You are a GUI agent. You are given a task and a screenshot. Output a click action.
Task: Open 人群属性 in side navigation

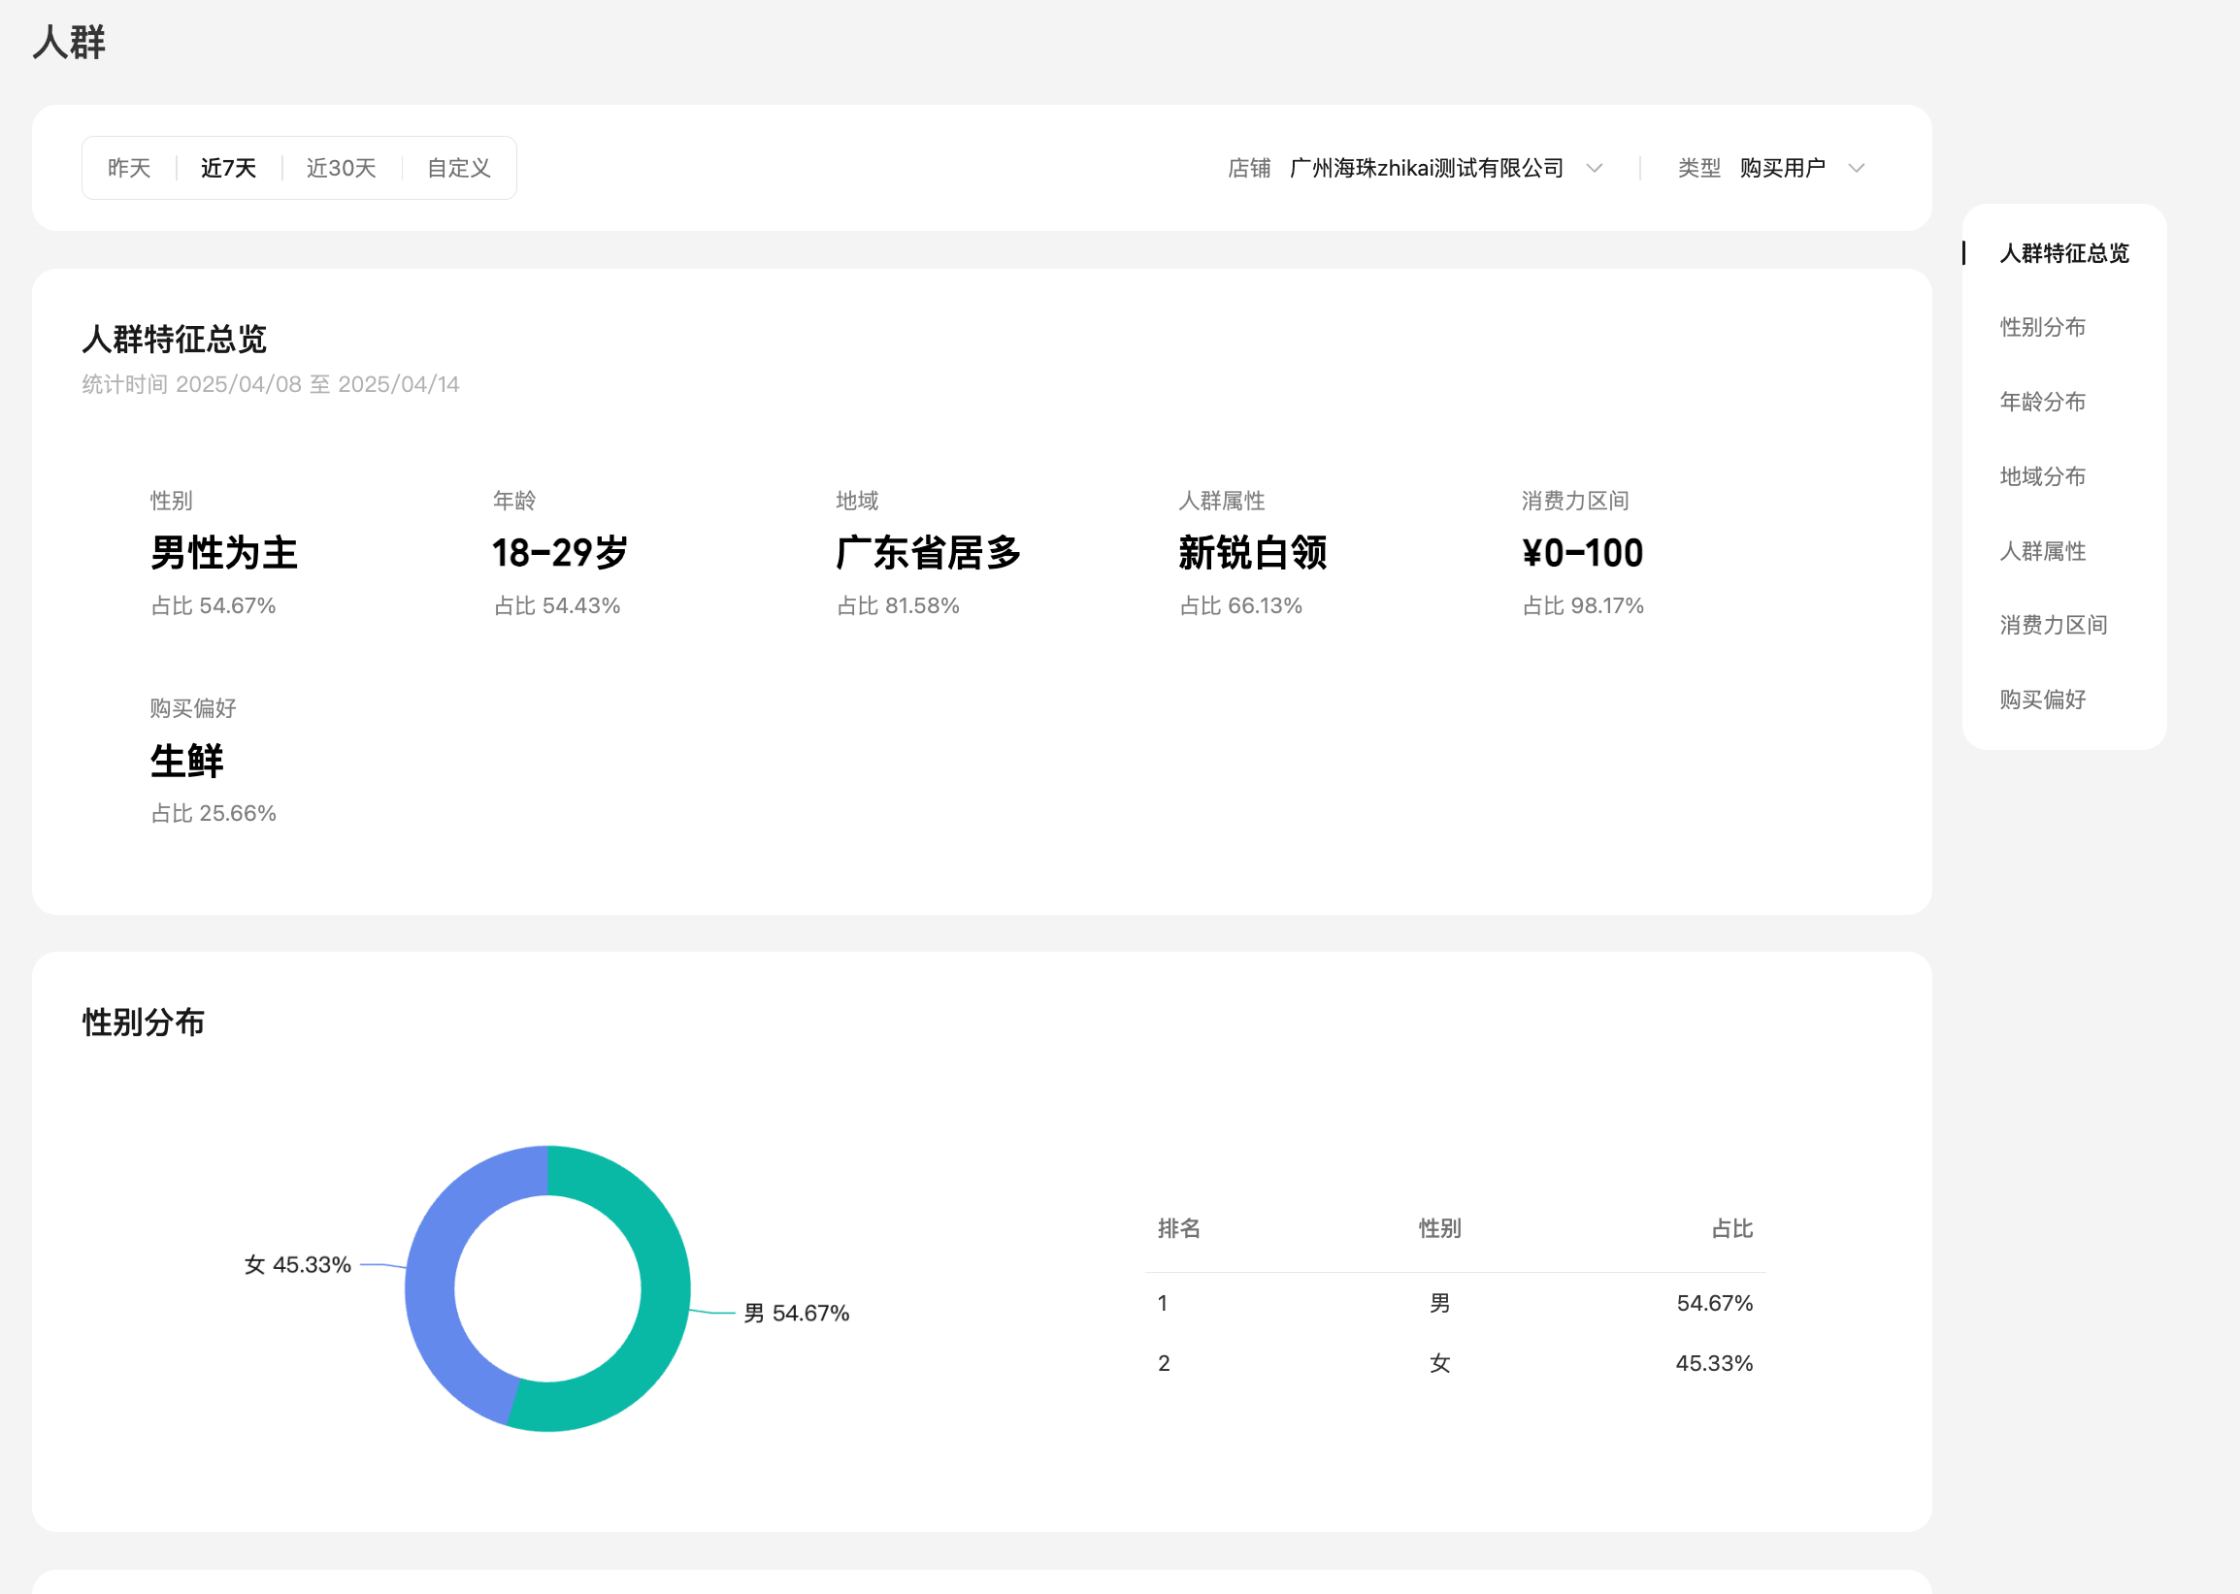[2042, 551]
